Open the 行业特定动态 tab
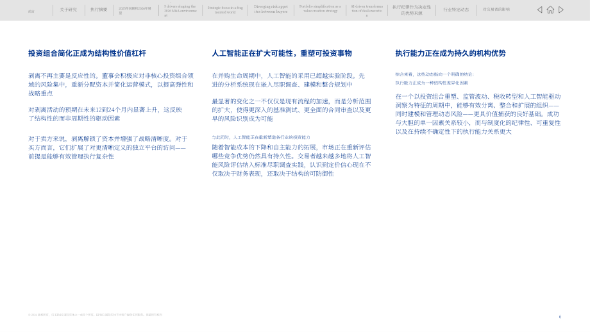This screenshot has height=332, width=590. pyautogui.click(x=456, y=10)
